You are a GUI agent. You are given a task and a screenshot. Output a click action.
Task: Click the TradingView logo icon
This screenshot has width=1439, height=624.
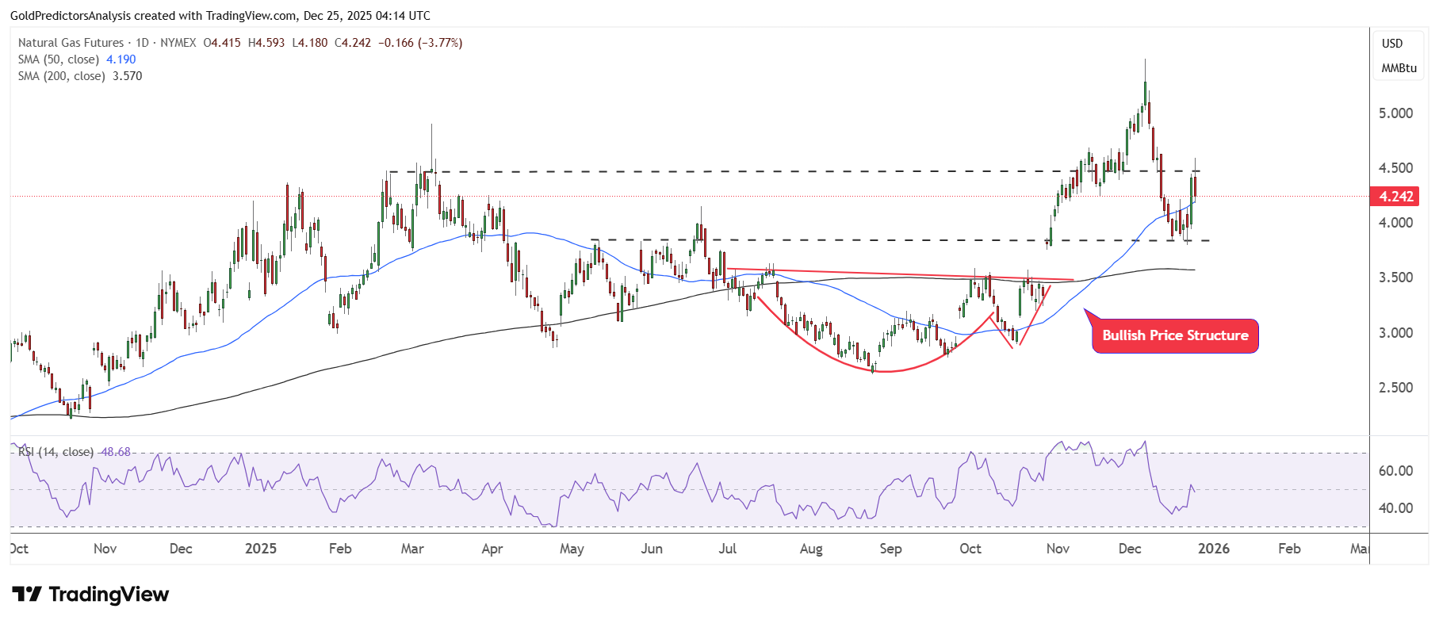[27, 594]
